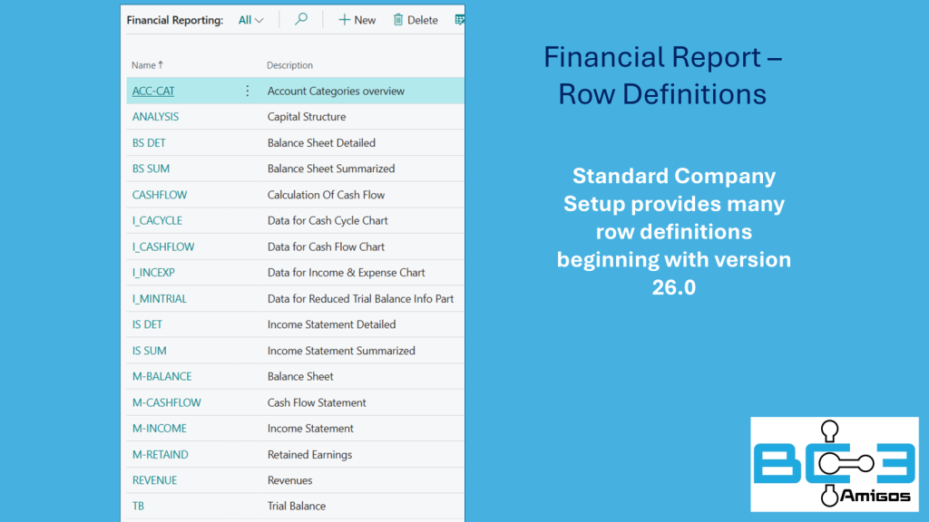The width and height of the screenshot is (929, 522).
Task: Click the BC3 Amigos logo
Action: (x=834, y=464)
